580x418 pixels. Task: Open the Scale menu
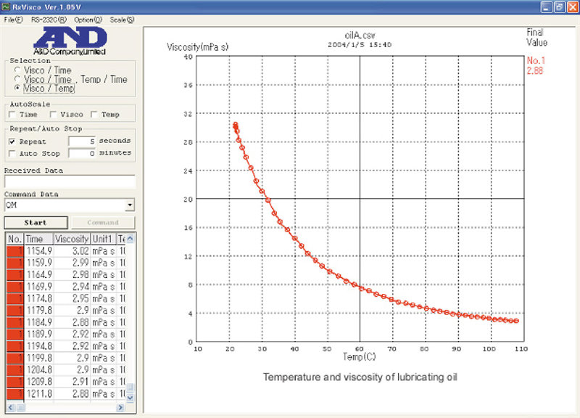pyautogui.click(x=122, y=20)
